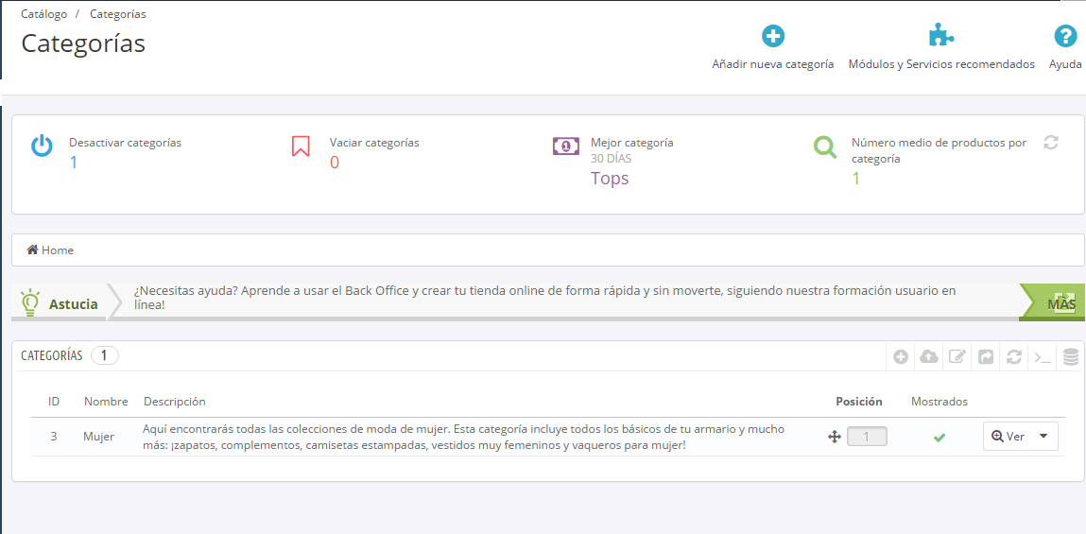Screen dimensions: 1086x534
Task: Click the Ver button for Mujer
Action: 1008,437
